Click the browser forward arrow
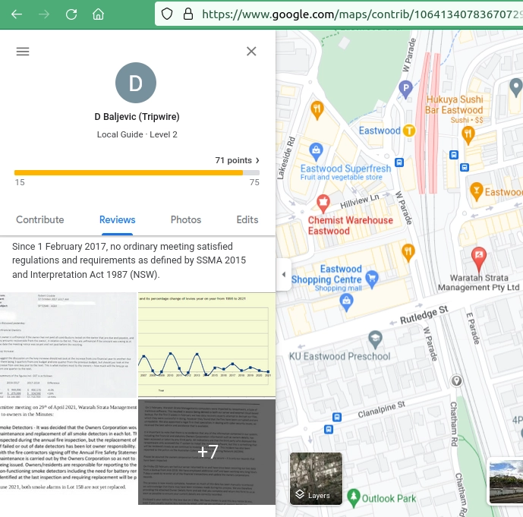 pos(44,14)
